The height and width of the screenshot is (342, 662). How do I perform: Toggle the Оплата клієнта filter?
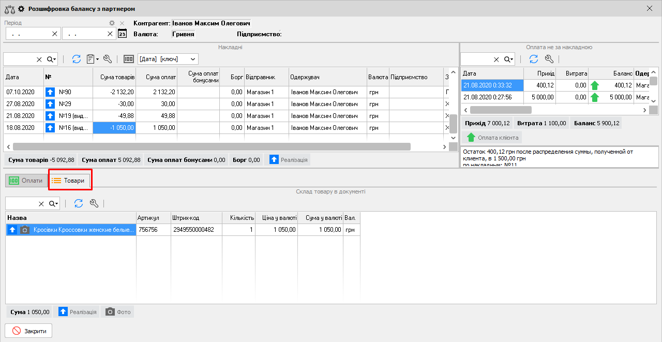pyautogui.click(x=492, y=137)
